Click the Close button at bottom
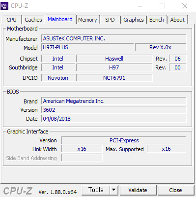Image resolution: width=196 pixels, height=197 pixels. point(175,190)
